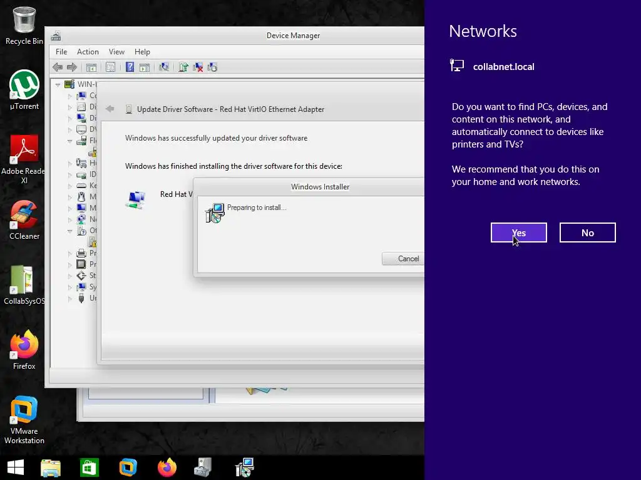Viewport: 641px width, 480px height.
Task: Select the Processors chip icon
Action: click(x=81, y=264)
